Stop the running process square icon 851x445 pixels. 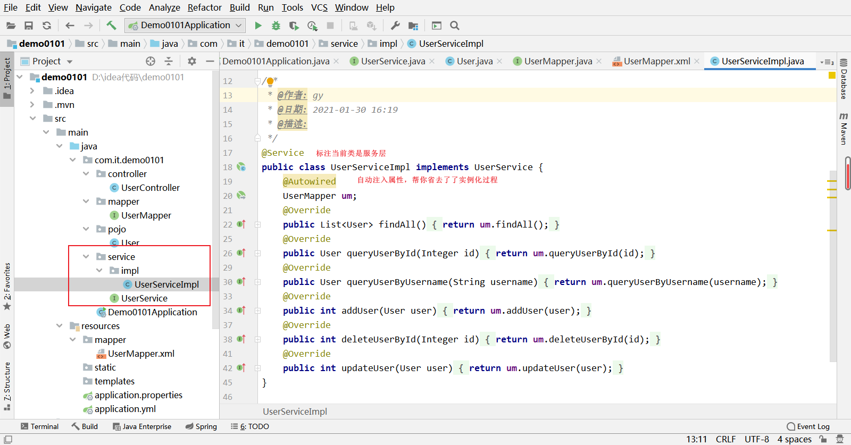pos(330,26)
